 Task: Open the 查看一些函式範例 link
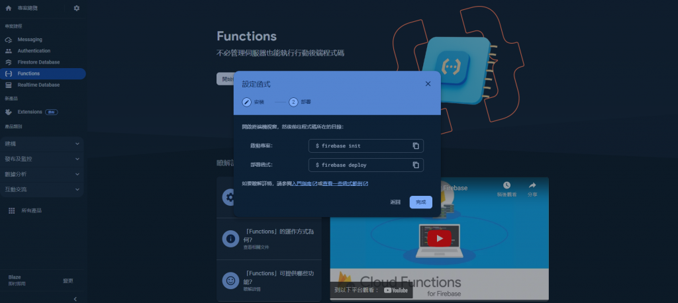(x=346, y=184)
